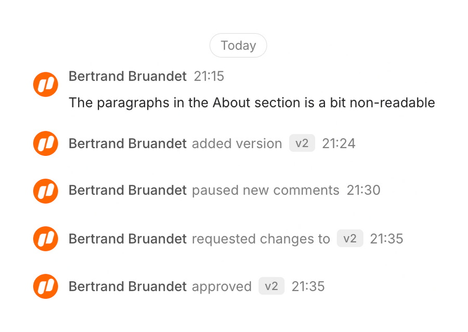Click the Today date pill
Image resolution: width=468 pixels, height=332 pixels.
point(238,46)
